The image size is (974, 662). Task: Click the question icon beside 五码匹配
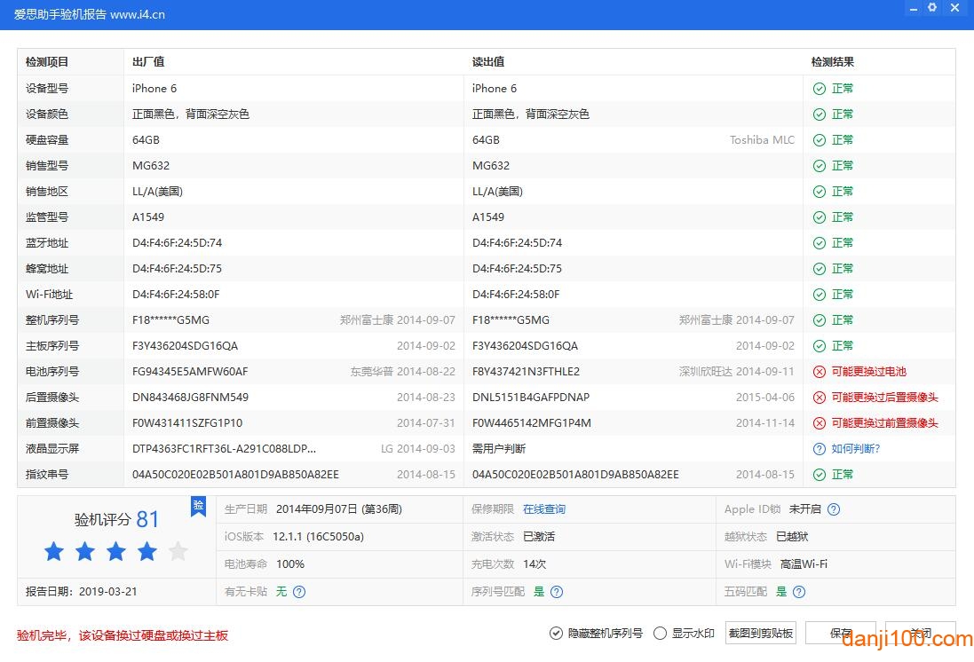(x=799, y=592)
